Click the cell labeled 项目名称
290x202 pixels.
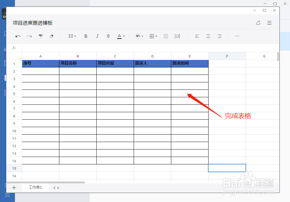click(x=78, y=63)
